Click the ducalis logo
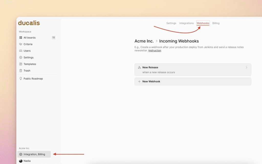This screenshot has height=164, width=262. pos(29,23)
